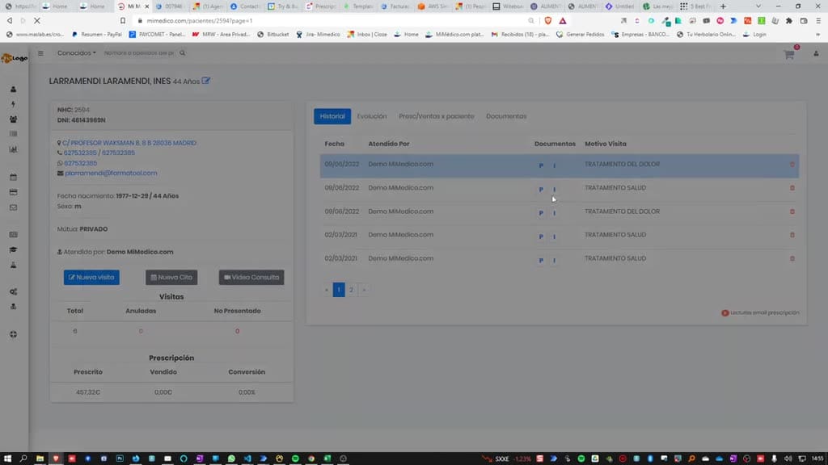Open the patients person sidebar icon

(13, 90)
